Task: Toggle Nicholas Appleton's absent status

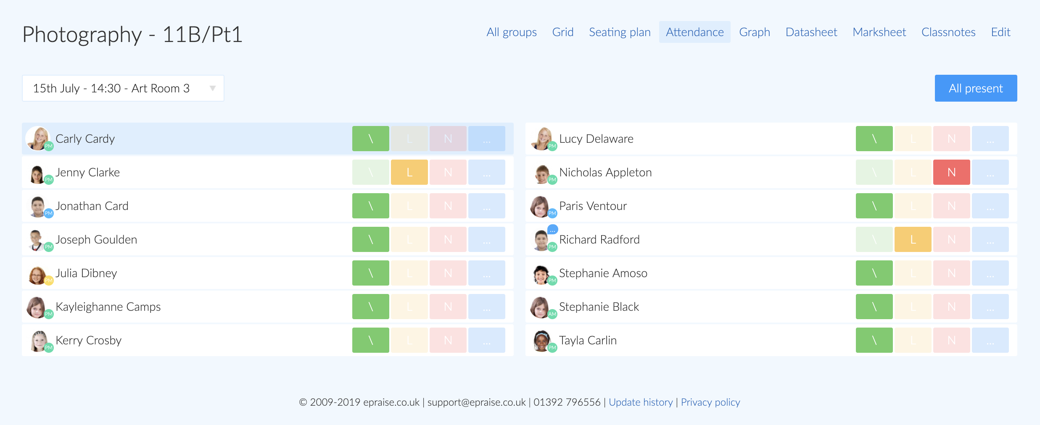Action: 951,172
